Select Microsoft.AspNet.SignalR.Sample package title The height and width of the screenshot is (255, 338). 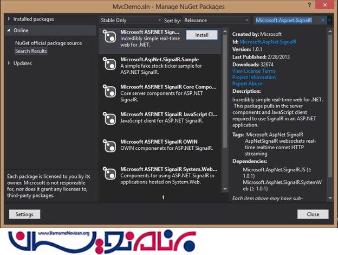(x=159, y=59)
